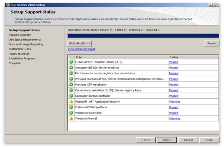The height and width of the screenshot is (148, 224).
Task: Click green check icon for Windows PowerShell
Action: tap(71, 113)
